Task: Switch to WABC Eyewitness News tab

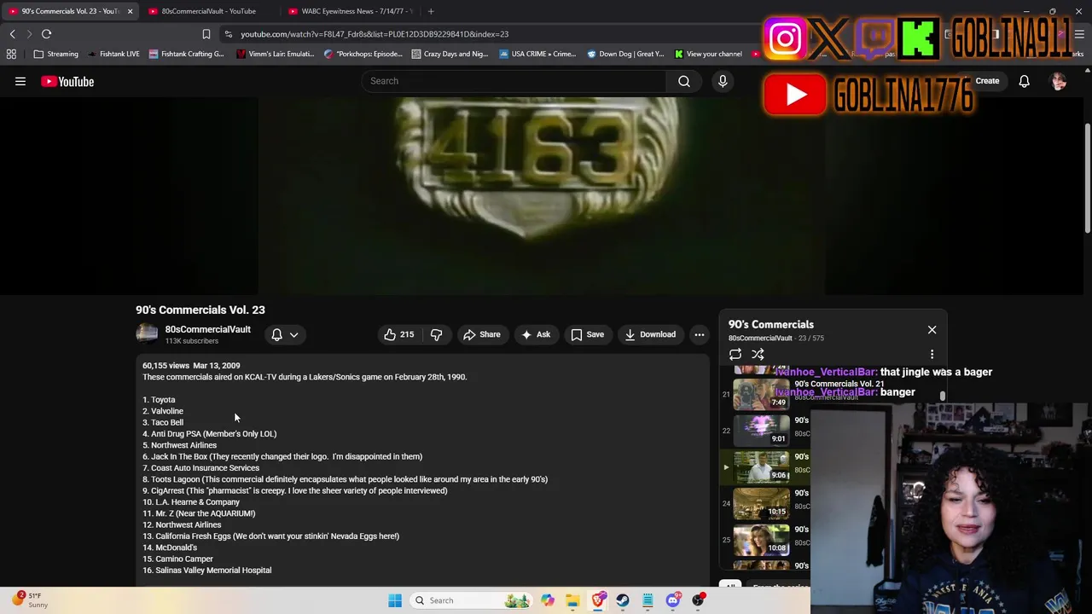Action: coord(350,11)
